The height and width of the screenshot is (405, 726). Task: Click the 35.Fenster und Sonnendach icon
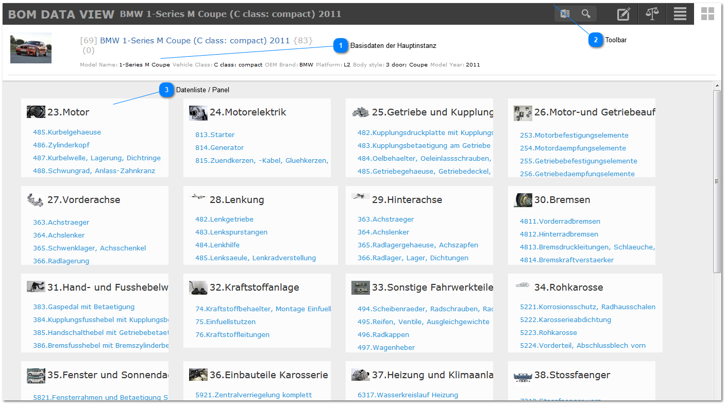(x=36, y=376)
